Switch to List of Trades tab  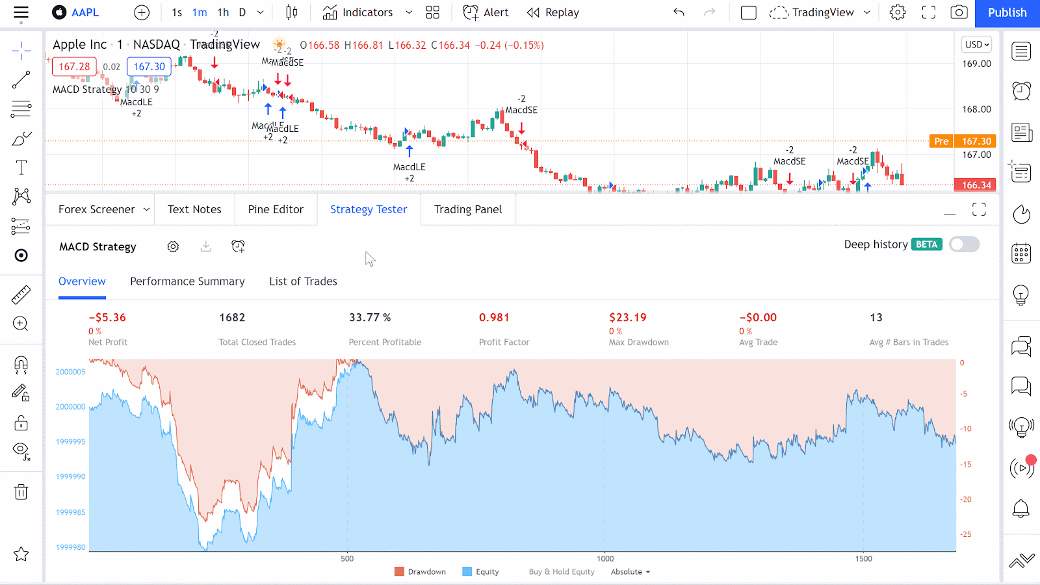point(303,281)
